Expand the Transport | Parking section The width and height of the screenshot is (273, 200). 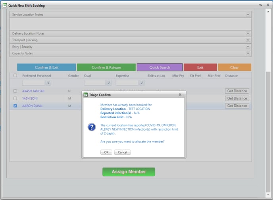pos(248,40)
